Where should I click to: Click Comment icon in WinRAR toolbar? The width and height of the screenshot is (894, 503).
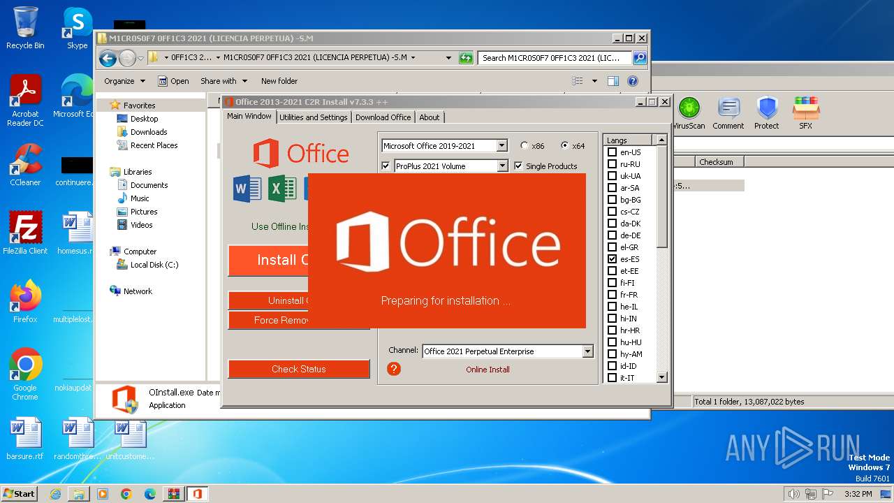click(x=728, y=114)
